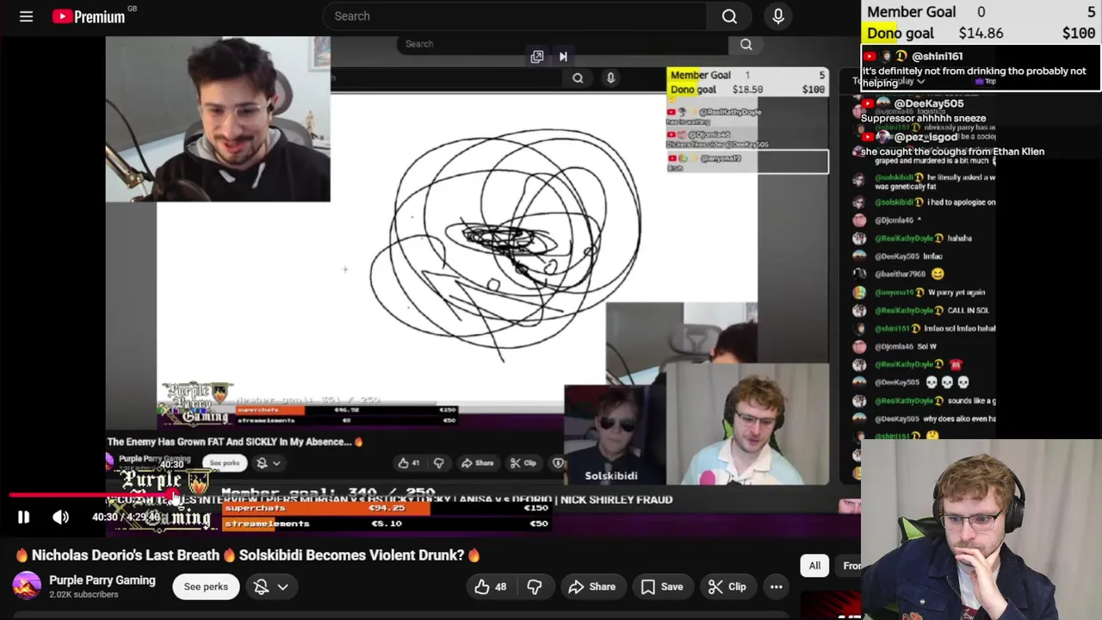
Task: Open more actions three-dot menu
Action: 776,587
